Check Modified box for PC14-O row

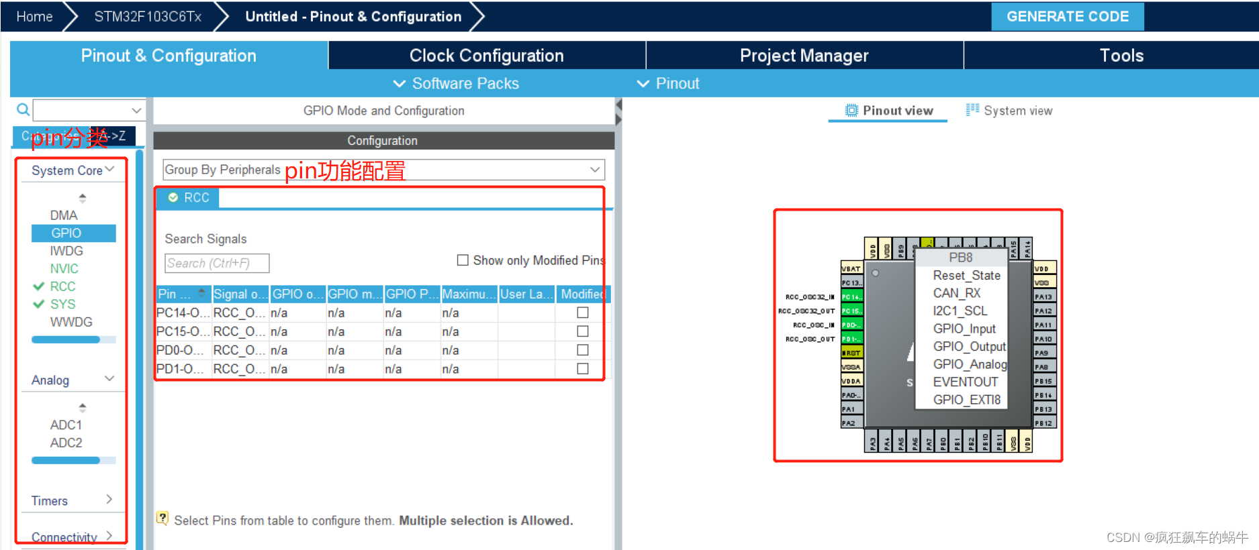click(x=583, y=313)
